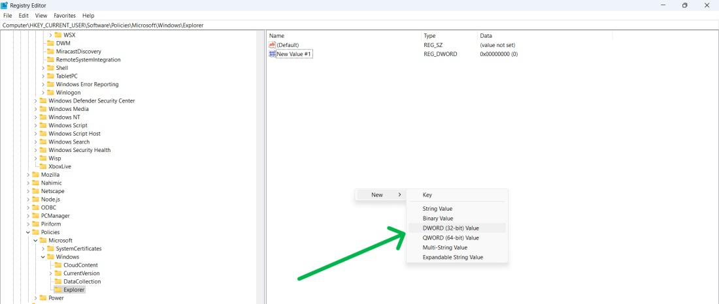The height and width of the screenshot is (304, 719).
Task: Select Multi-String Value in New submenu
Action: point(457,248)
